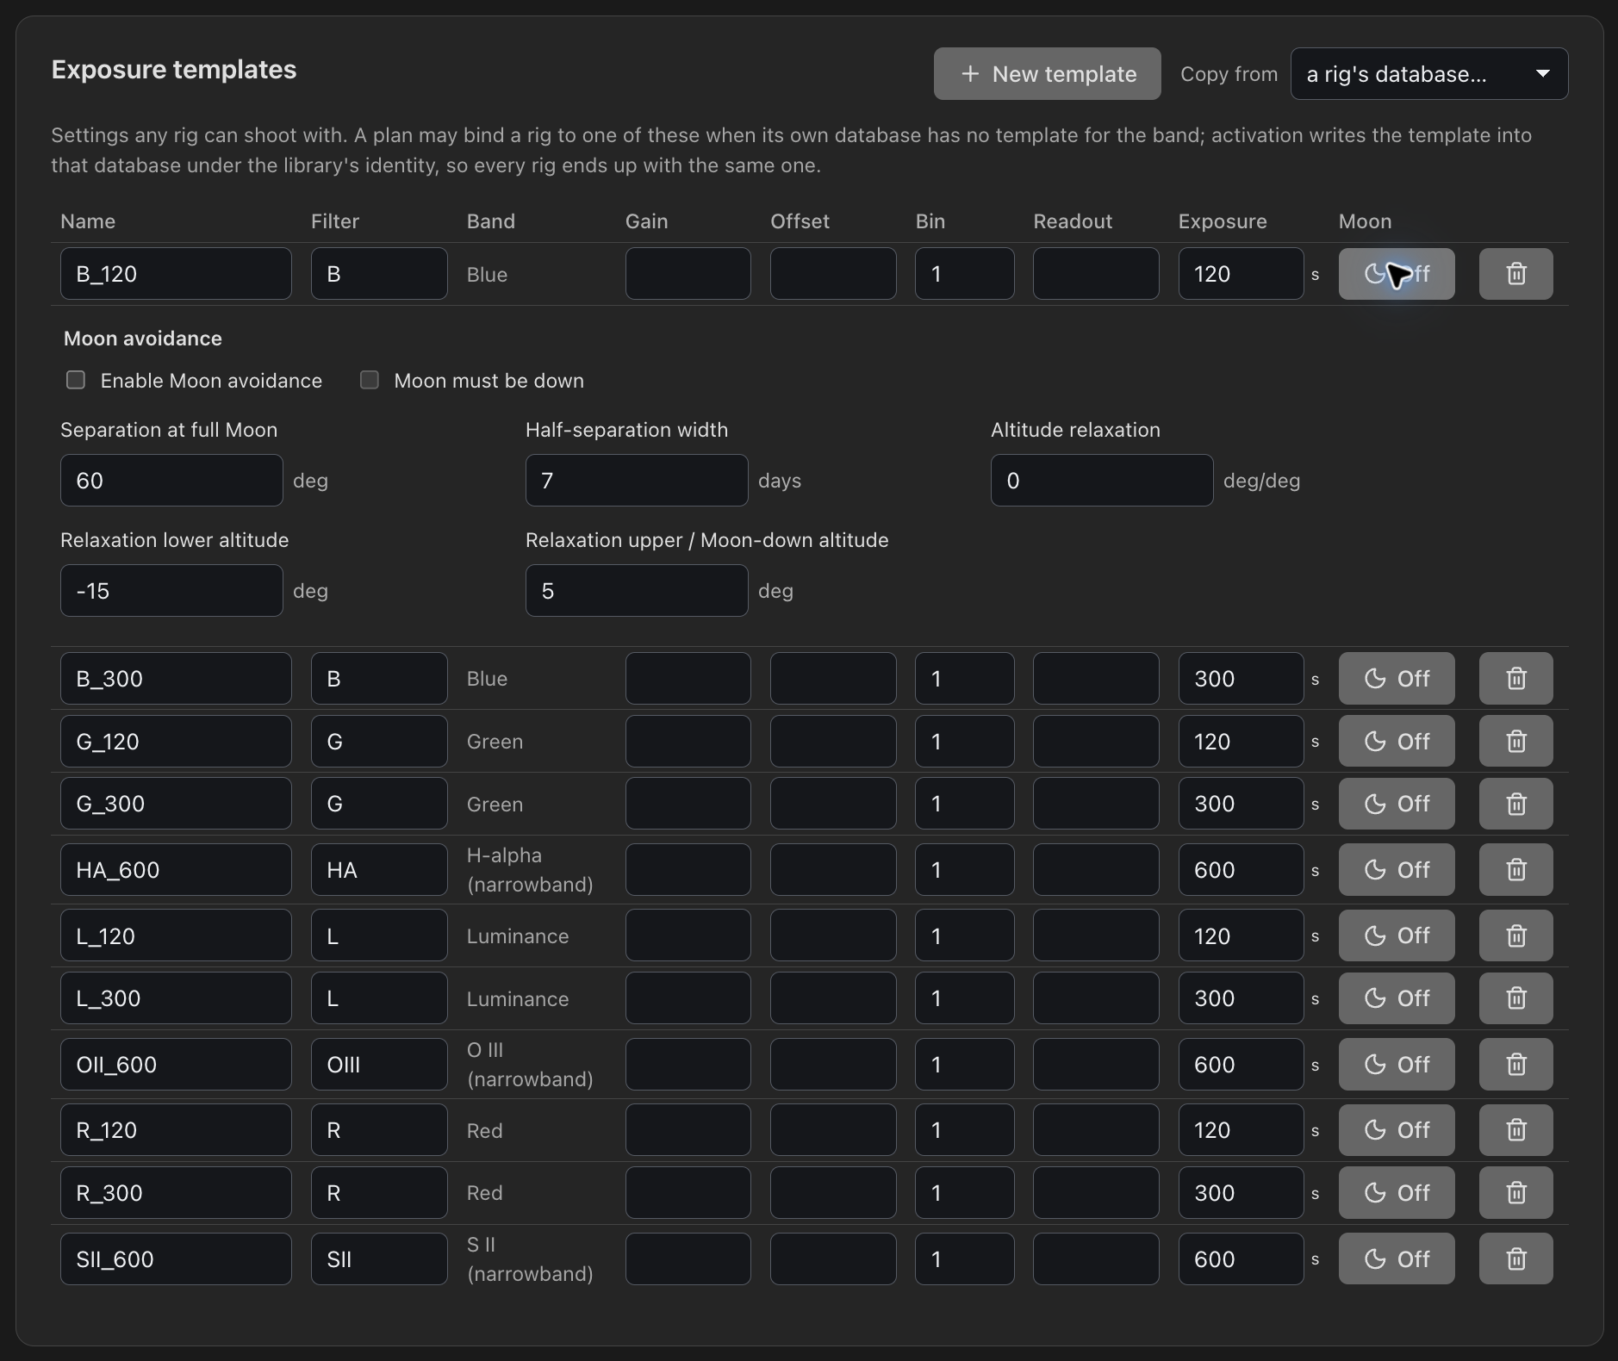Tick the Enable Moon avoidance checkbox
This screenshot has width=1618, height=1361.
[76, 380]
